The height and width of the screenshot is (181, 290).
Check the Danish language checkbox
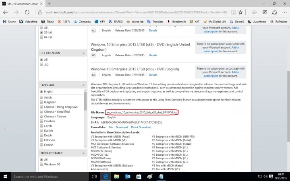pos(41,131)
